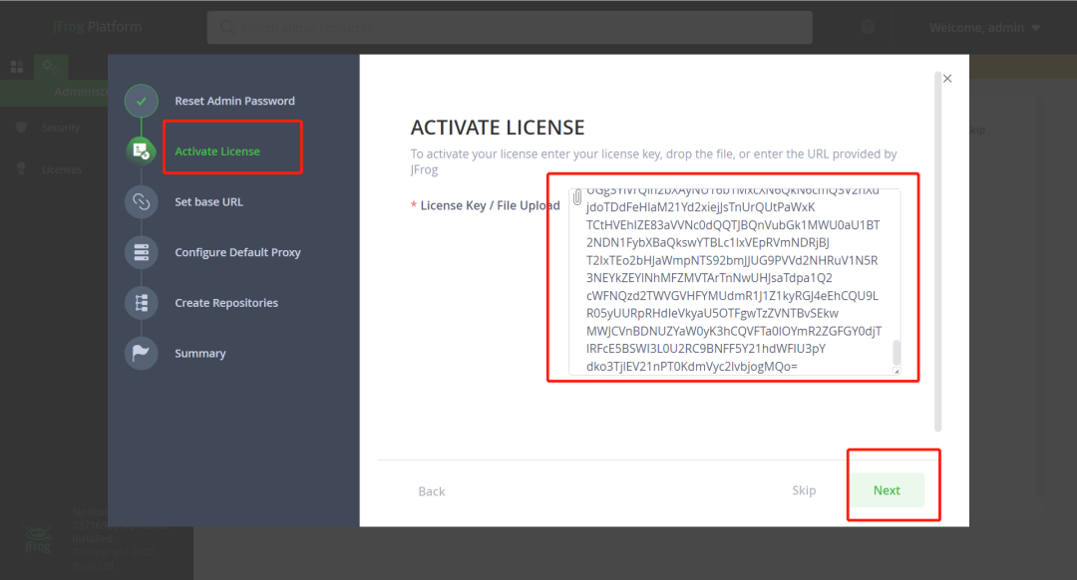Viewport: 1077px width, 580px height.
Task: Select the Administration gear icon
Action: tap(50, 67)
